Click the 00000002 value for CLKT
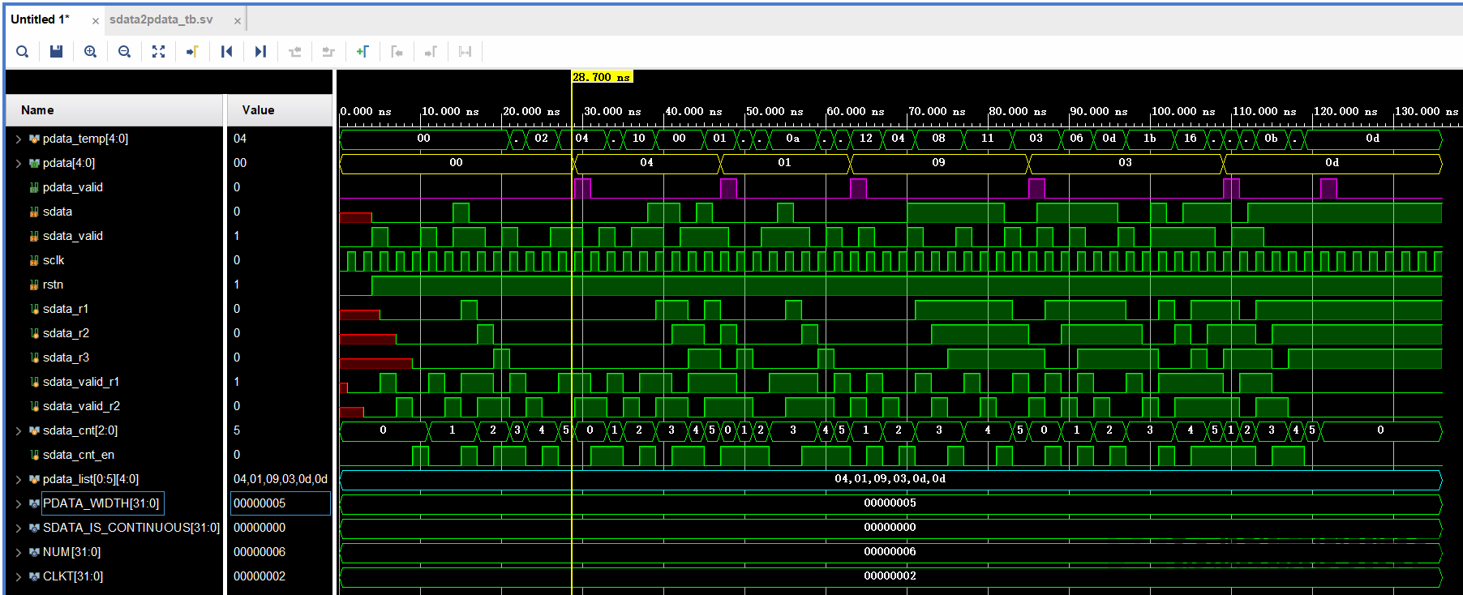This screenshot has width=1463, height=595. tap(260, 576)
